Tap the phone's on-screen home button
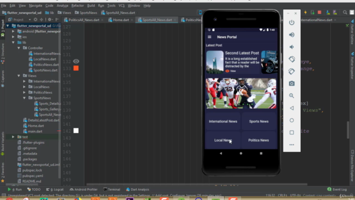355x200 pixels. point(241,153)
